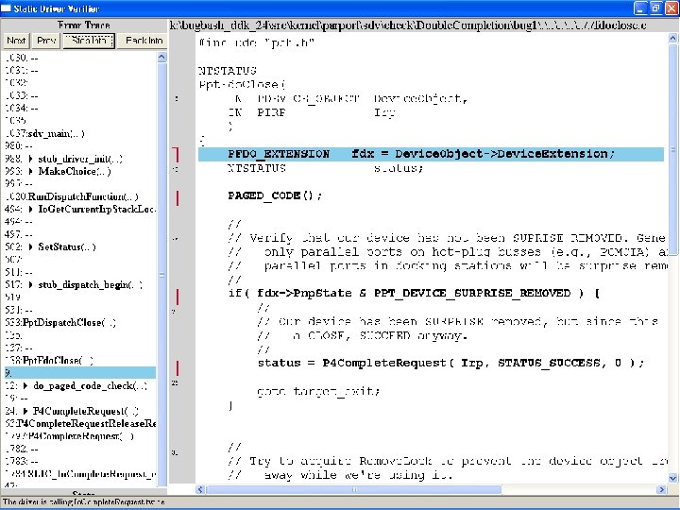Click the code pane horizontal scroll-right arrow
680x510 pixels.
(662, 489)
